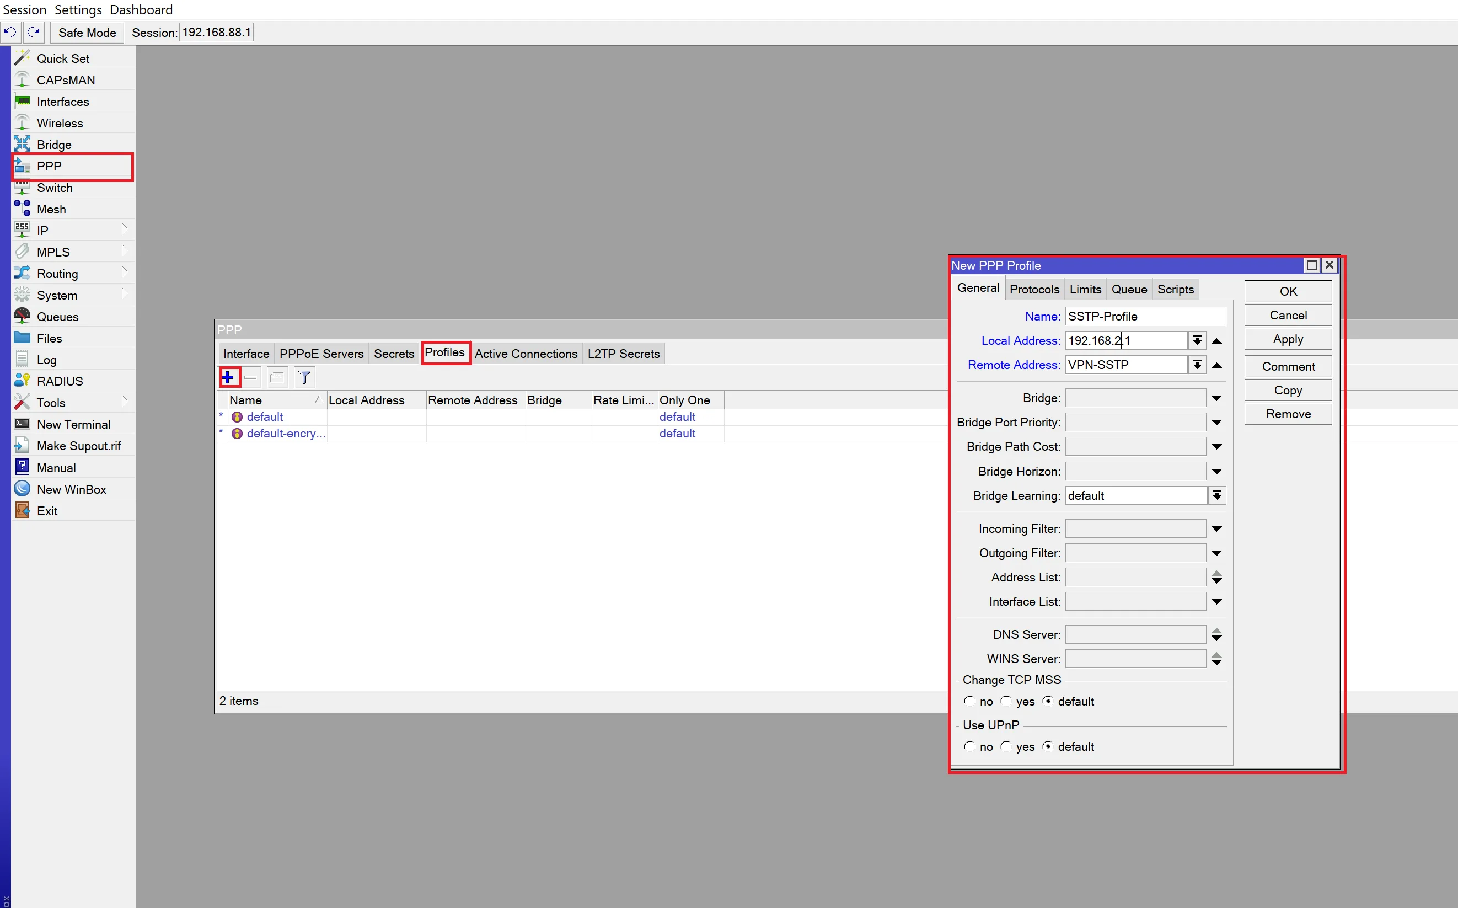Click the Remove button in dialog
Image resolution: width=1458 pixels, height=908 pixels.
tap(1288, 414)
